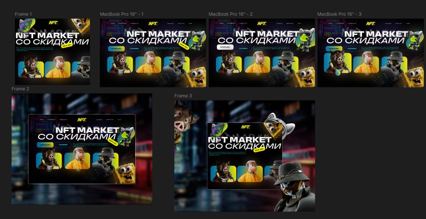Click plus icon under ape card, MacBook Pro 16" - 2
426x219 pixels.
[258, 73]
